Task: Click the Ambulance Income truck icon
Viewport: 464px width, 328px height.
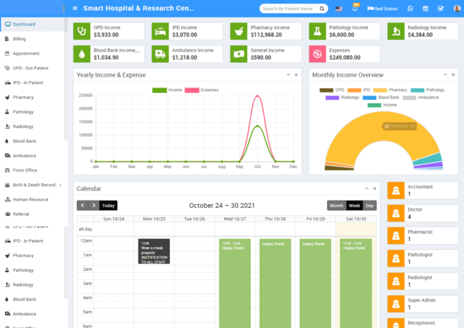Action: point(160,54)
